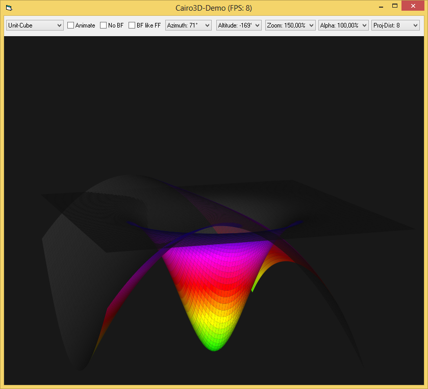Click the Cairo3D-Demo (FPS: 8) title text
428x389 pixels.
pos(214,8)
